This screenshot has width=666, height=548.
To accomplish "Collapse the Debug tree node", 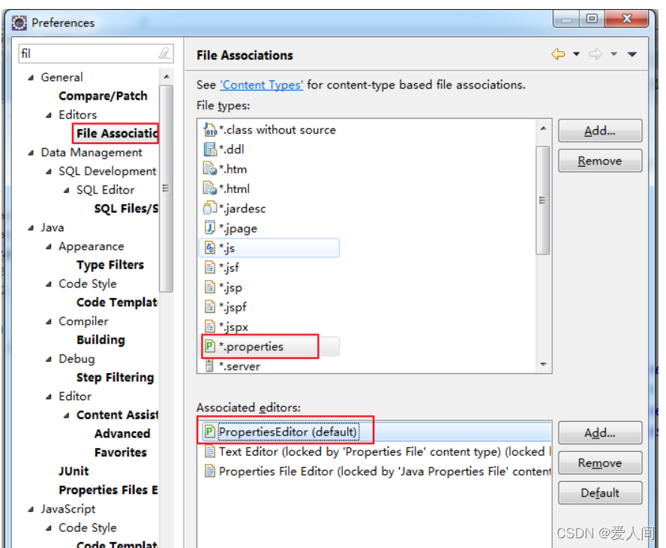I will point(49,360).
